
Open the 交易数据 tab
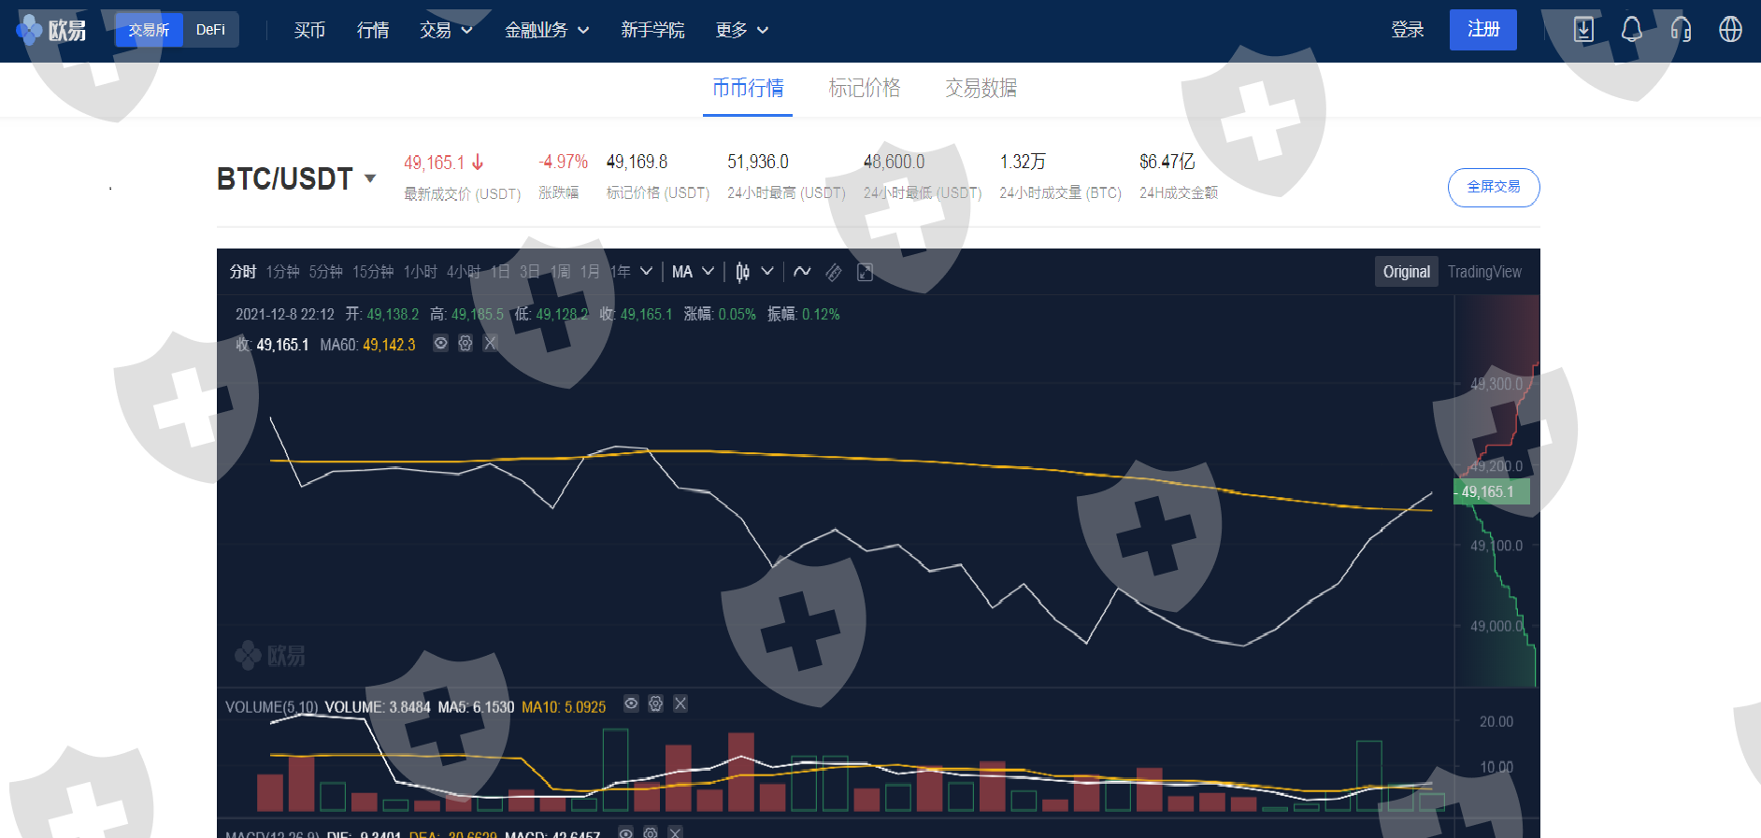[981, 88]
